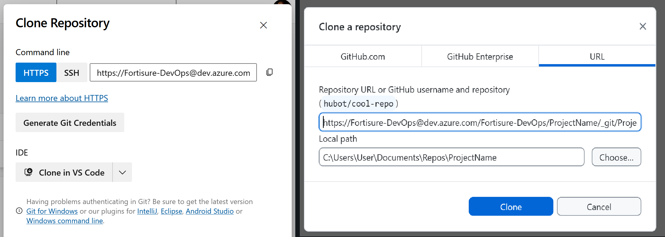Screen dimensions: 665x237
Task: Open the Learn more about HTTPS link
Action: (62, 98)
